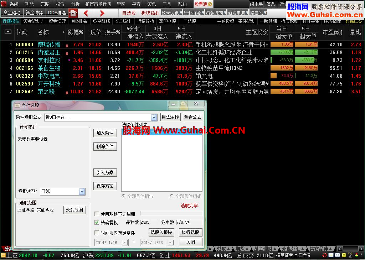Click the 查看公式 button
The image size is (365, 260).
click(x=193, y=117)
